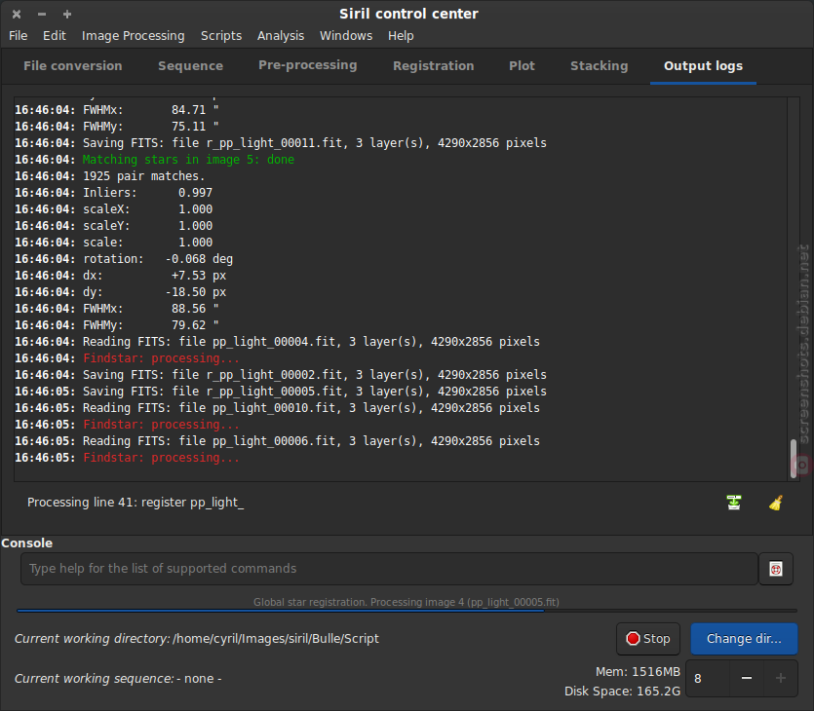Decrease thread count with minus button
The width and height of the screenshot is (814, 711).
point(747,678)
